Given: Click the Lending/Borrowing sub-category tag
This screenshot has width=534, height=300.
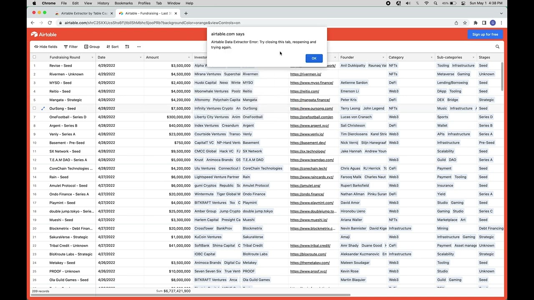Looking at the screenshot, I should click(453, 83).
